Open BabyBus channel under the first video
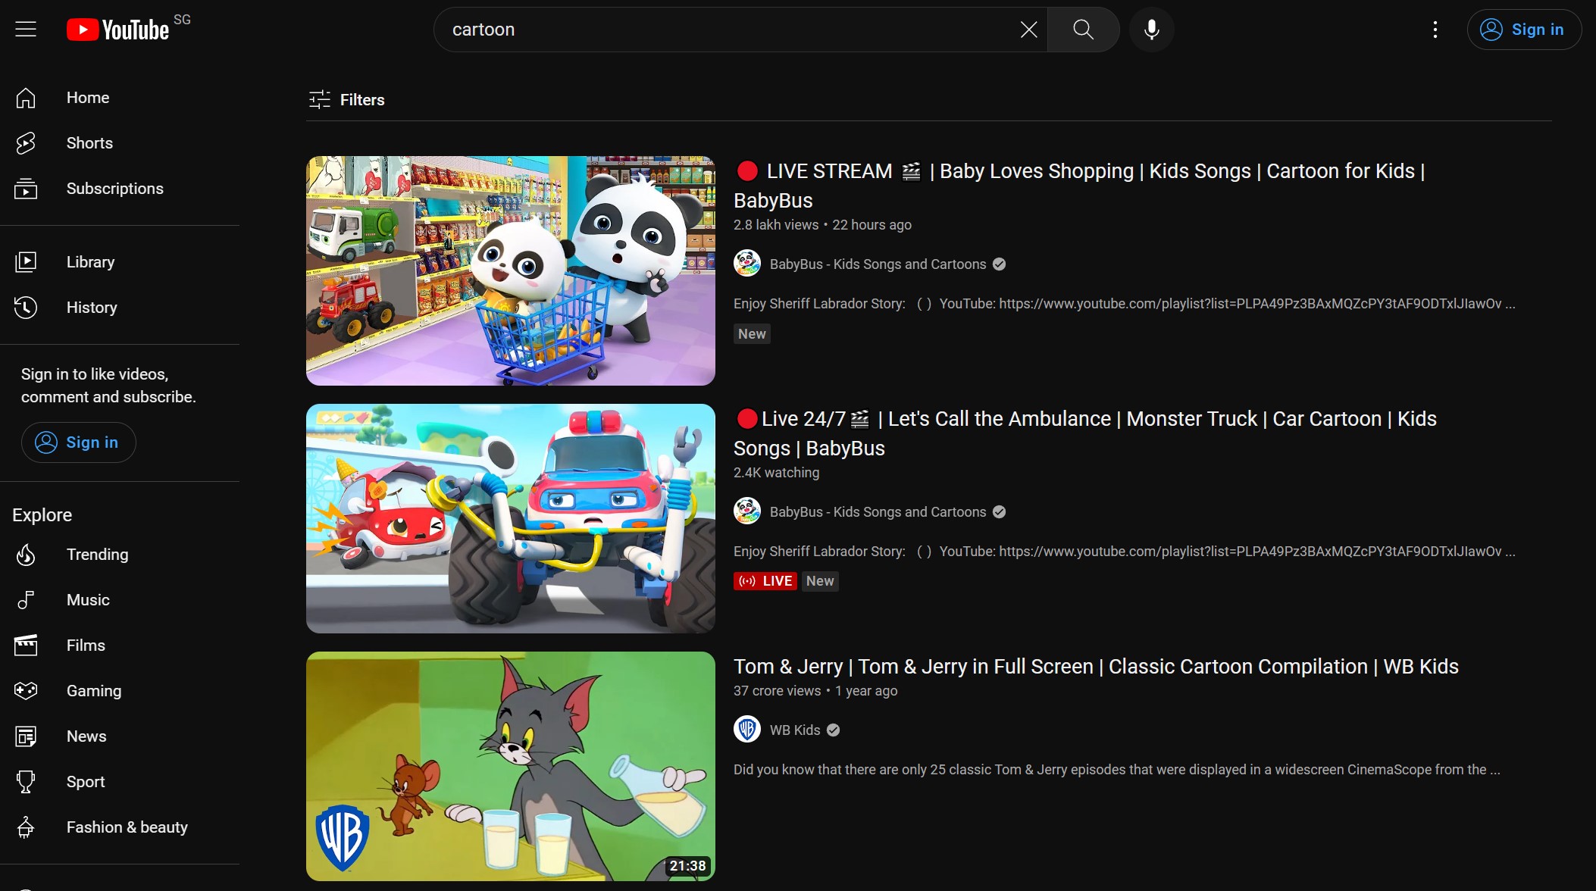 pyautogui.click(x=878, y=264)
